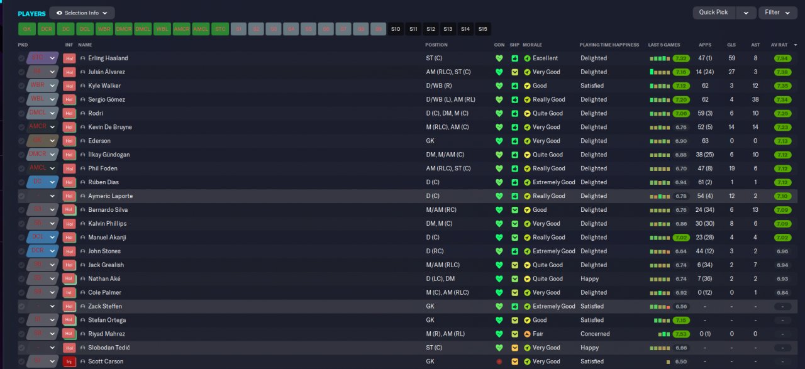This screenshot has width=805, height=369.
Task: Click Rodri's Quite Good morale arrow icon
Action: (527, 113)
